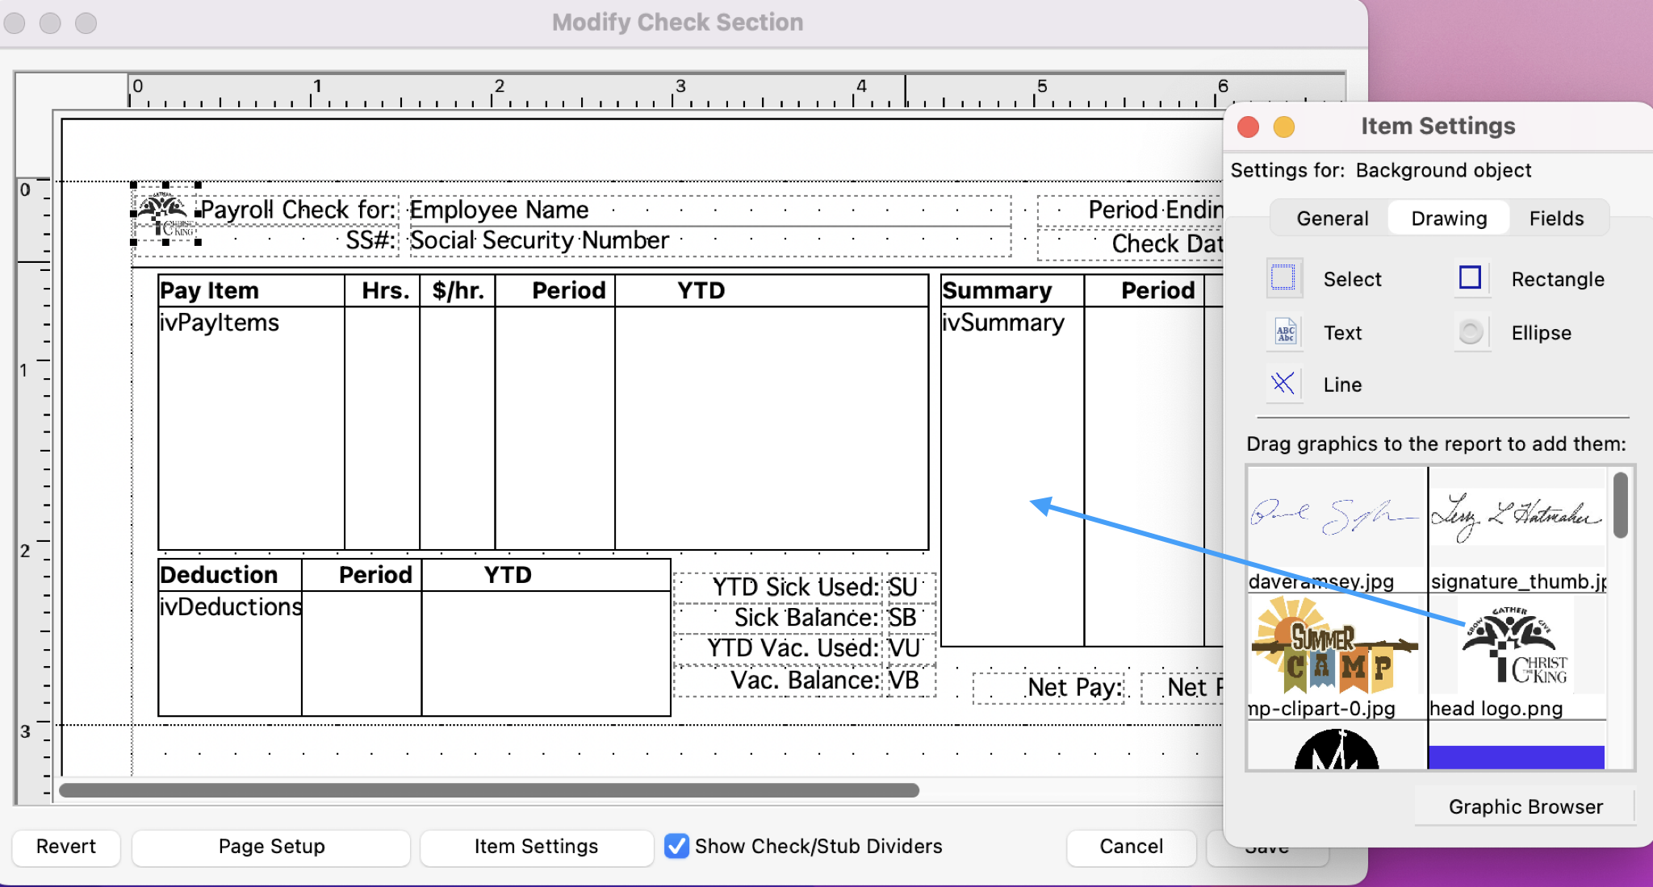Switch to the General tab
1653x887 pixels.
pos(1332,219)
